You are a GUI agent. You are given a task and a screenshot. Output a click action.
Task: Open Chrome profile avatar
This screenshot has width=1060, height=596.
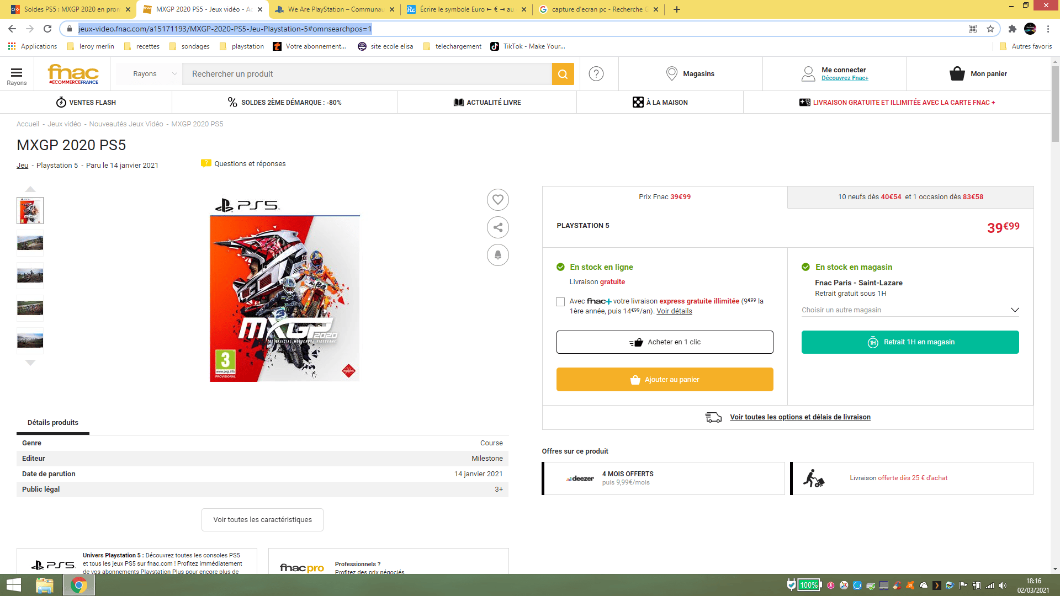point(1030,29)
